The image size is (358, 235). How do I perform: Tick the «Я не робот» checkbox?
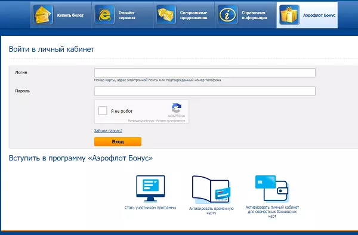click(x=103, y=111)
